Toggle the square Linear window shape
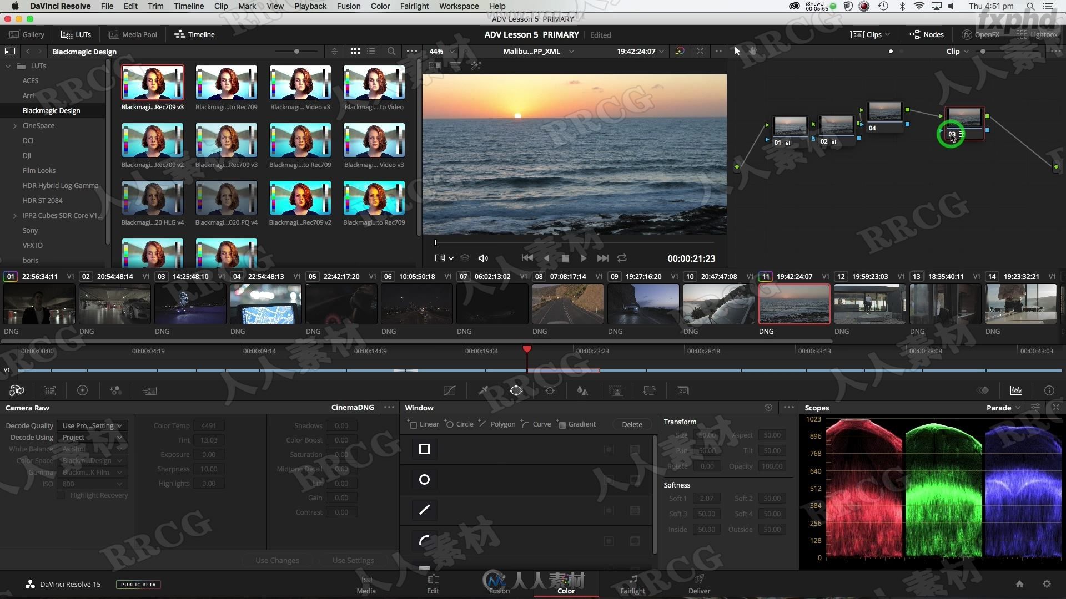This screenshot has height=599, width=1066. [x=424, y=449]
